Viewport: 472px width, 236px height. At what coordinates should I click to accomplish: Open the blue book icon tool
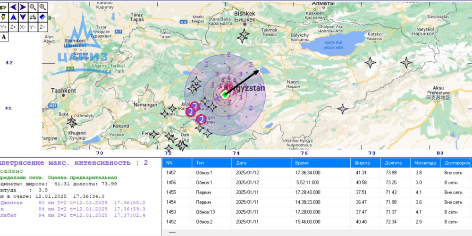[43, 17]
